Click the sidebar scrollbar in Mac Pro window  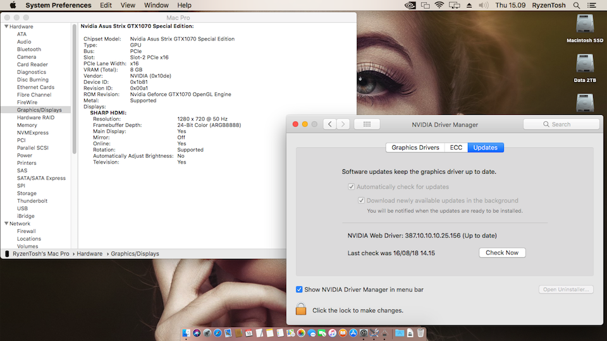tap(74, 89)
